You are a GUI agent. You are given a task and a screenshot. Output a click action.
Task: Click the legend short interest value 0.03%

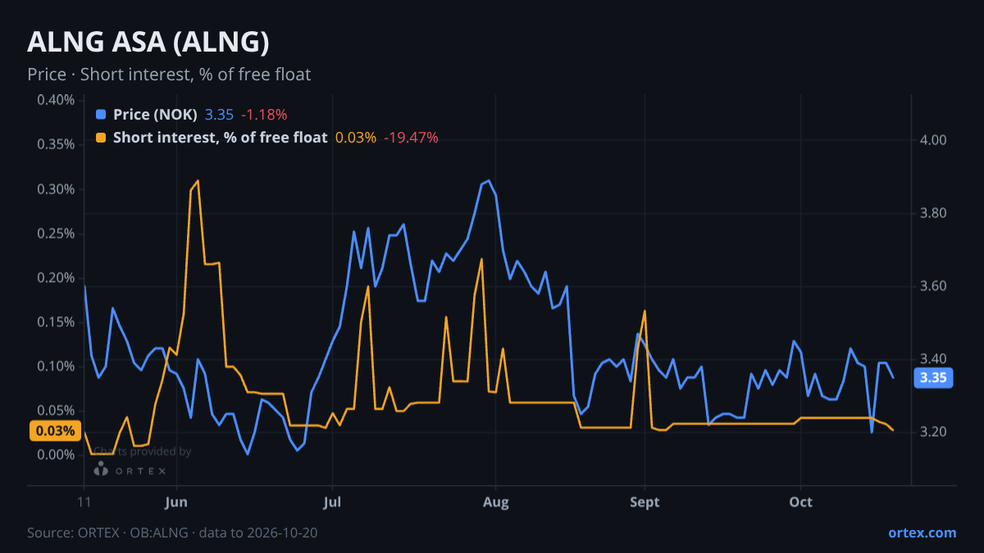356,138
